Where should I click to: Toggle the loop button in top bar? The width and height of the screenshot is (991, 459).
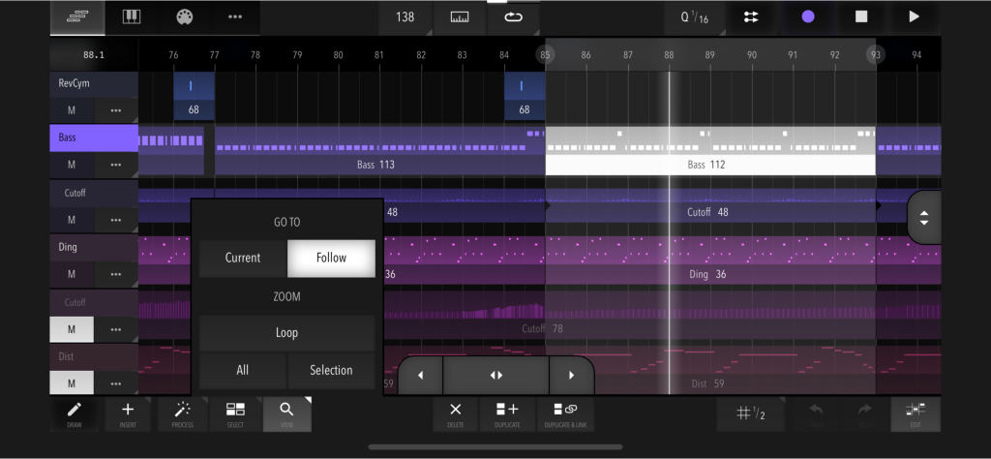tap(513, 17)
